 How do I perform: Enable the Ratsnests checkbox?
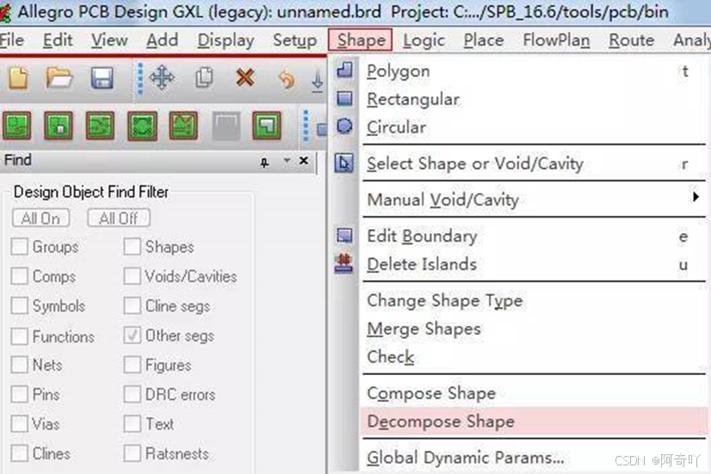[x=132, y=453]
